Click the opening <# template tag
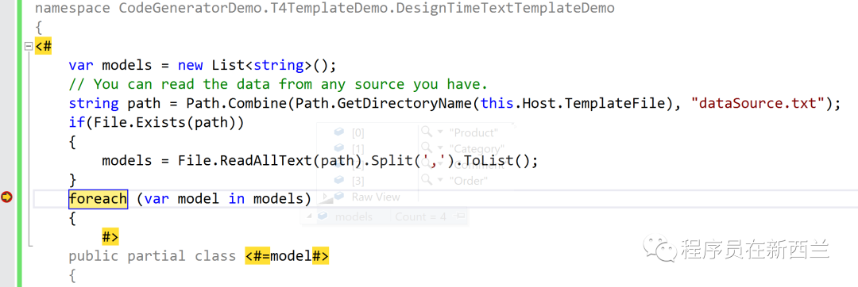The height and width of the screenshot is (287, 858). [43, 46]
